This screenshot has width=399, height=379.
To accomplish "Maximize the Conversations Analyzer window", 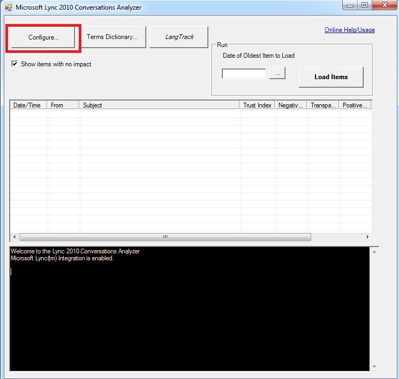I will (365, 5).
